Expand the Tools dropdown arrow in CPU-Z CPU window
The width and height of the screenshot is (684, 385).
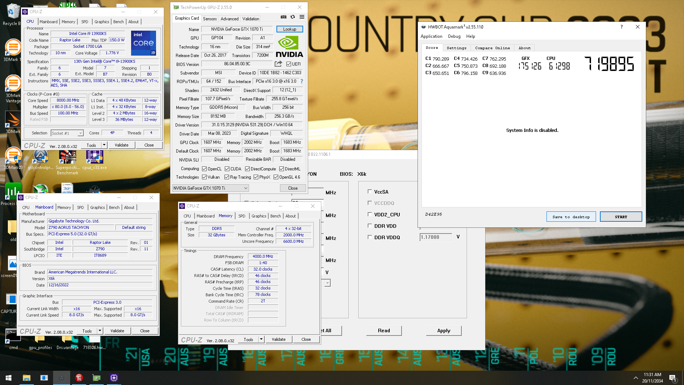coord(104,145)
